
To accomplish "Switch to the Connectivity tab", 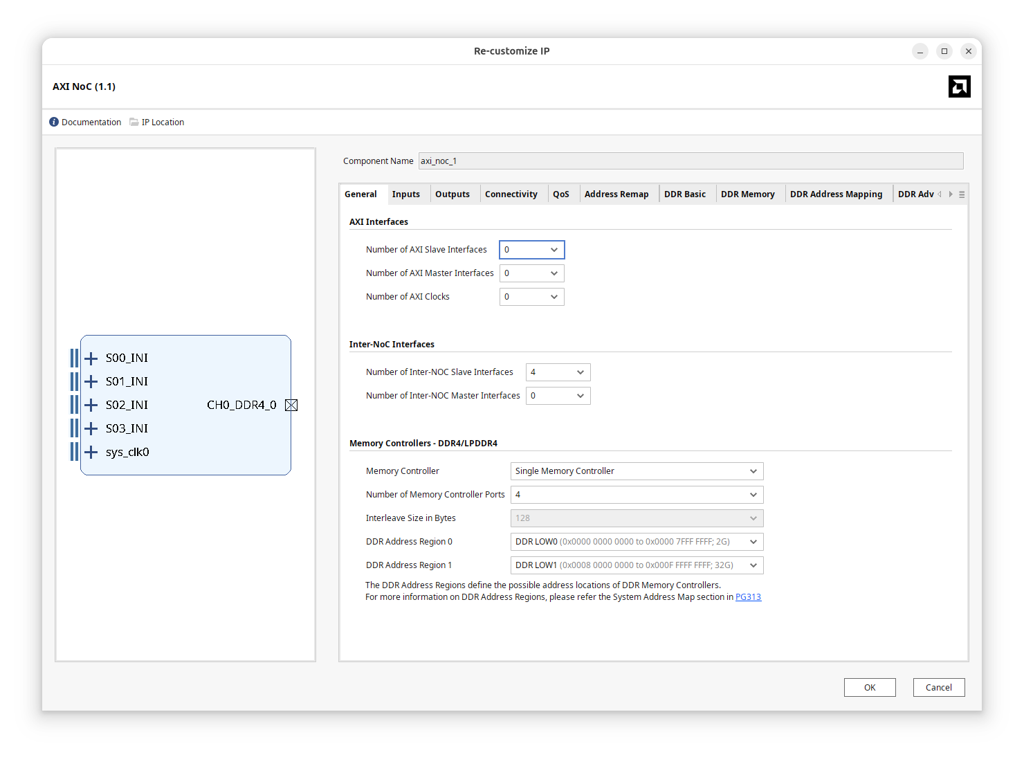I will (x=511, y=194).
